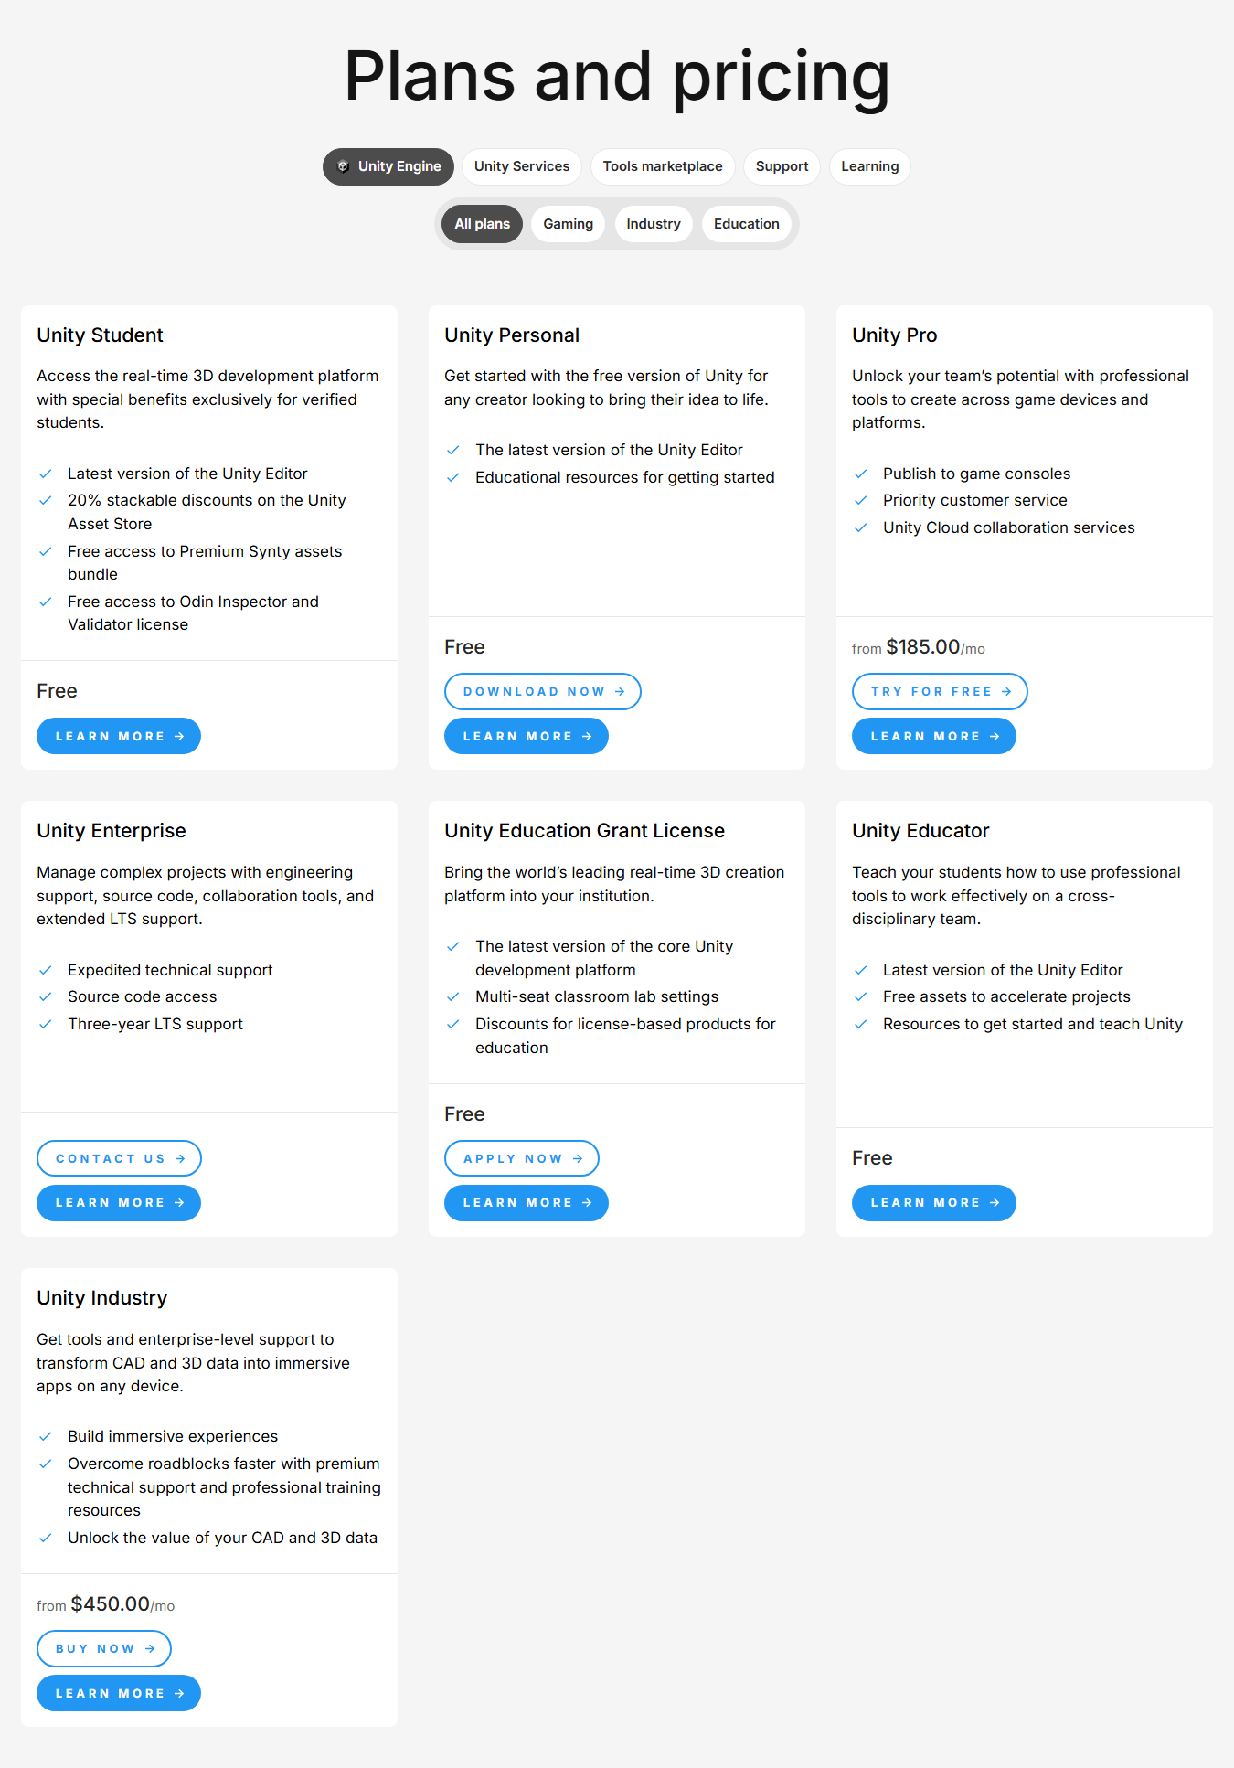Filter plans by Industry
Screen dimensions: 1234x1768
(654, 224)
